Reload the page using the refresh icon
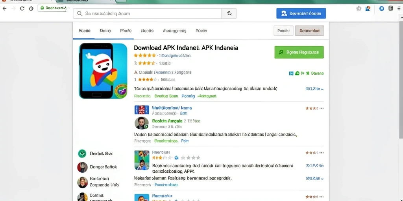403x201 pixels. point(22,9)
